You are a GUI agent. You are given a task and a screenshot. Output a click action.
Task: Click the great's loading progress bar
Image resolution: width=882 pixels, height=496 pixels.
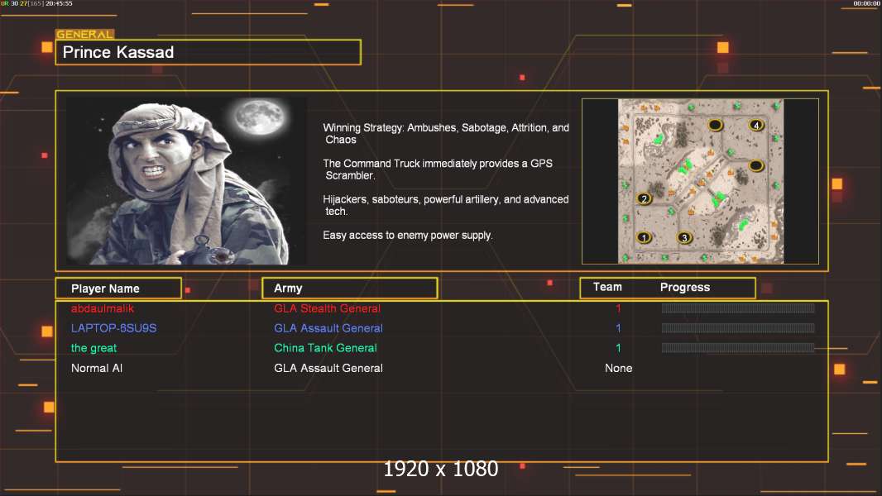click(x=737, y=348)
